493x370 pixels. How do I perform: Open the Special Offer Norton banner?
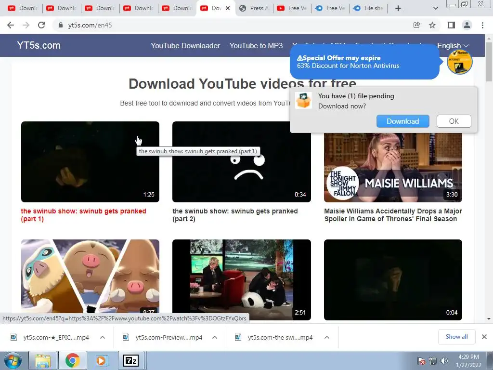pos(364,62)
